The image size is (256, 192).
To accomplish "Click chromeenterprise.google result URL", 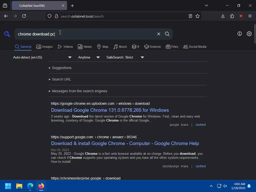I will coord(86,178).
